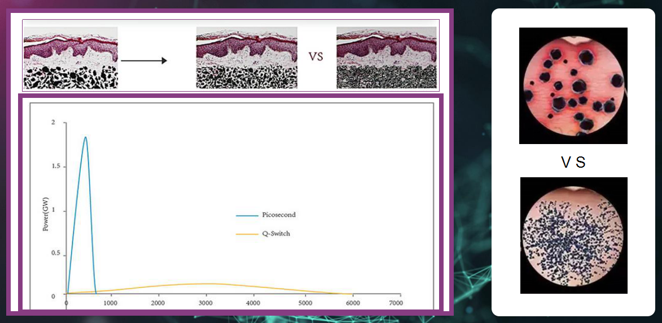This screenshot has height=323, width=662.
Task: Click the black arrow between skin images
Action: click(x=144, y=61)
